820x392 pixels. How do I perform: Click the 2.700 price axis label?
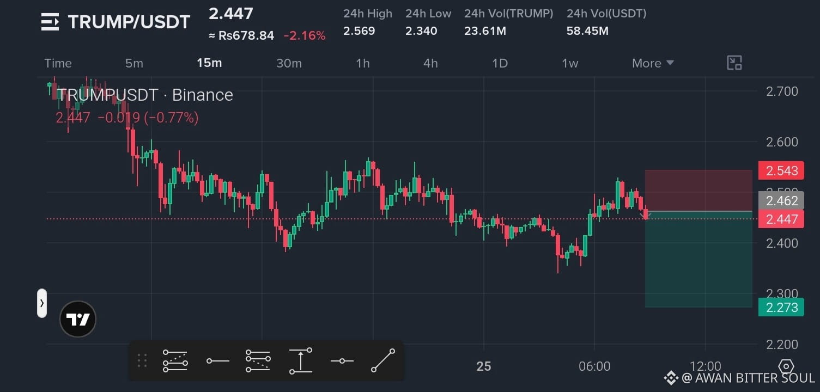[782, 91]
